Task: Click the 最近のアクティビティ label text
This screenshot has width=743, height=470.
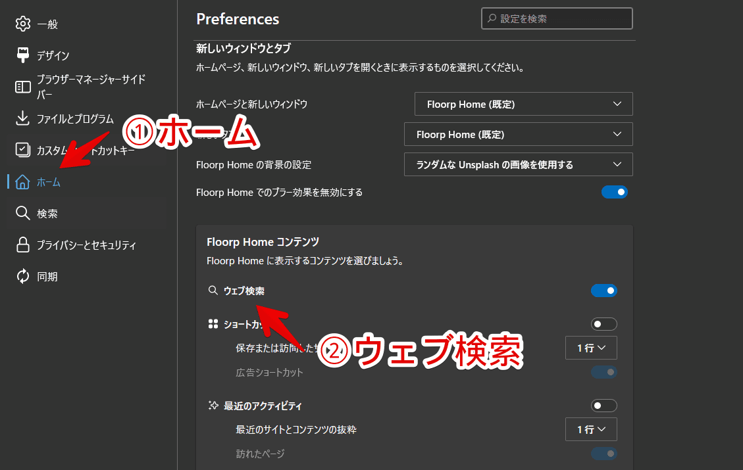Action: [x=263, y=406]
